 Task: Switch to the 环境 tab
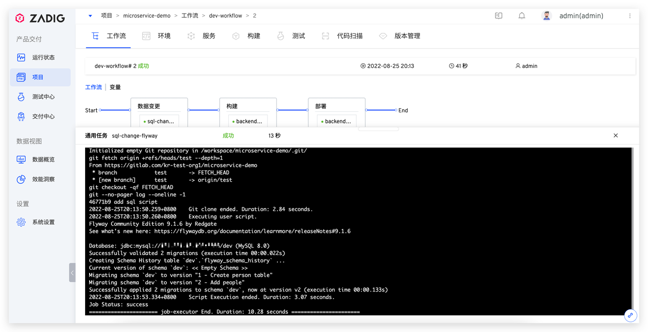(x=156, y=36)
